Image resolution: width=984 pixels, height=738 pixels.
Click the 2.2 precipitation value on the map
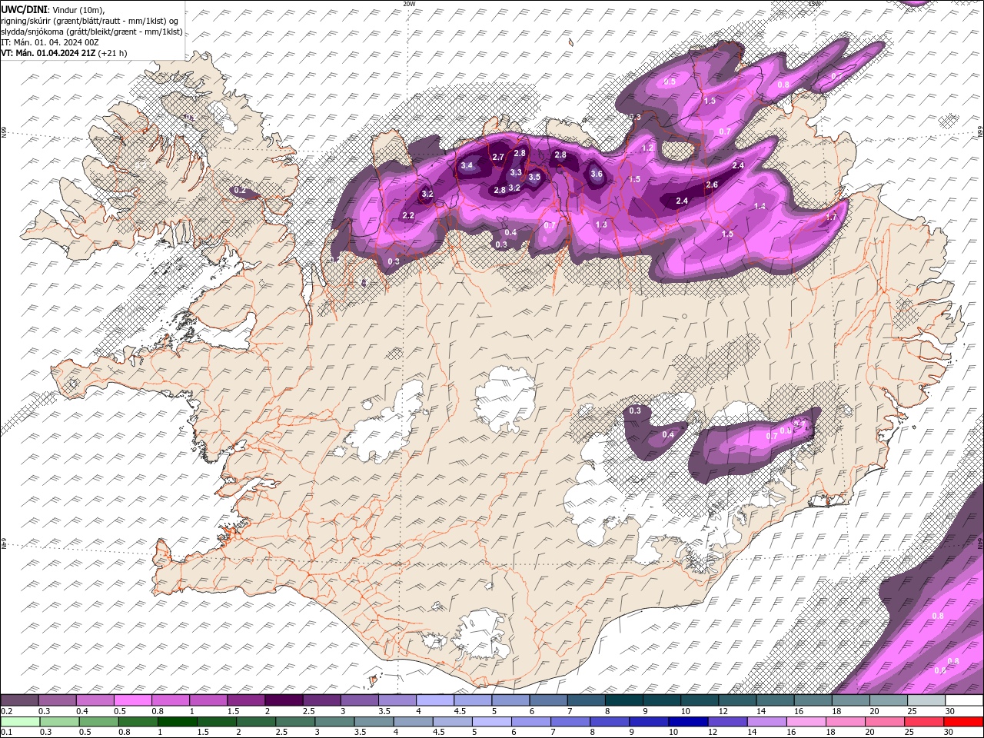(x=408, y=215)
